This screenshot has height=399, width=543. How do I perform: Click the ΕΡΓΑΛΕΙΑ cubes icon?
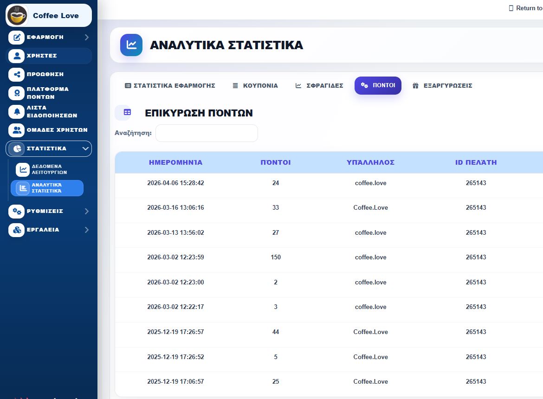[x=16, y=230]
